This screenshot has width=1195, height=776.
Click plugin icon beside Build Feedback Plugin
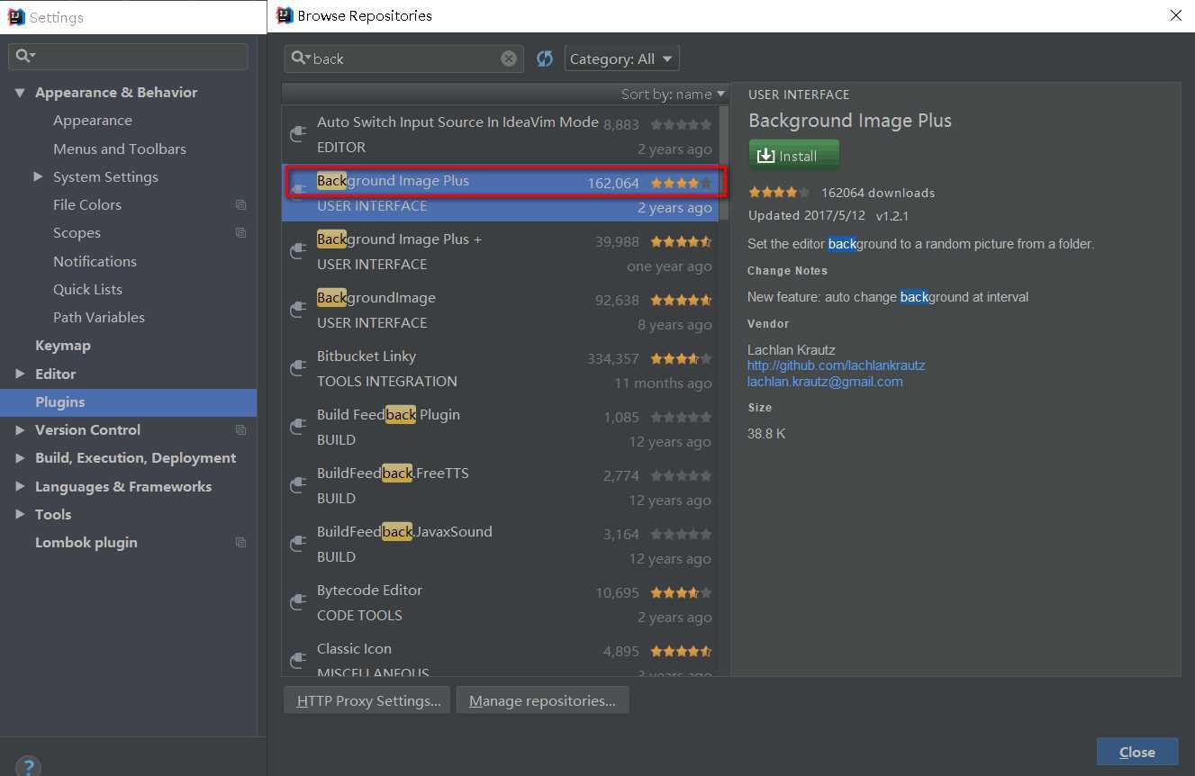pos(298,427)
